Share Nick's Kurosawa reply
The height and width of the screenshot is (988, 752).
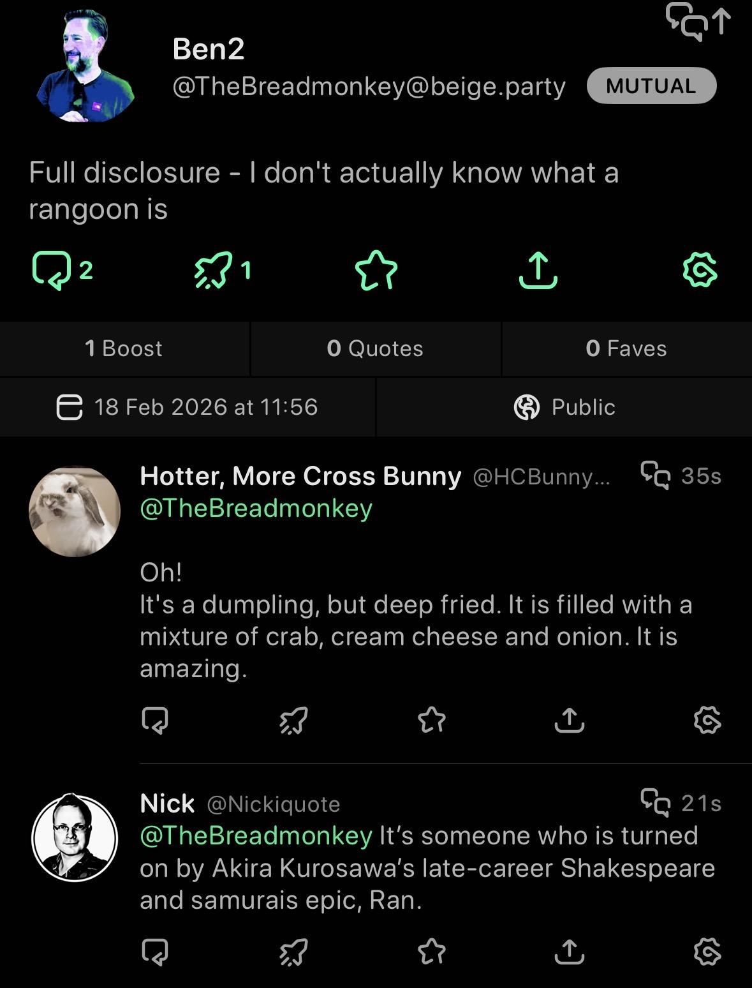569,952
